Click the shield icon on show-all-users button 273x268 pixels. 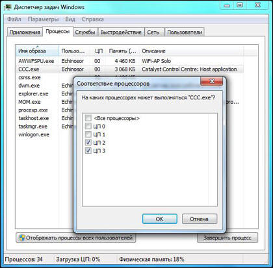(21, 238)
